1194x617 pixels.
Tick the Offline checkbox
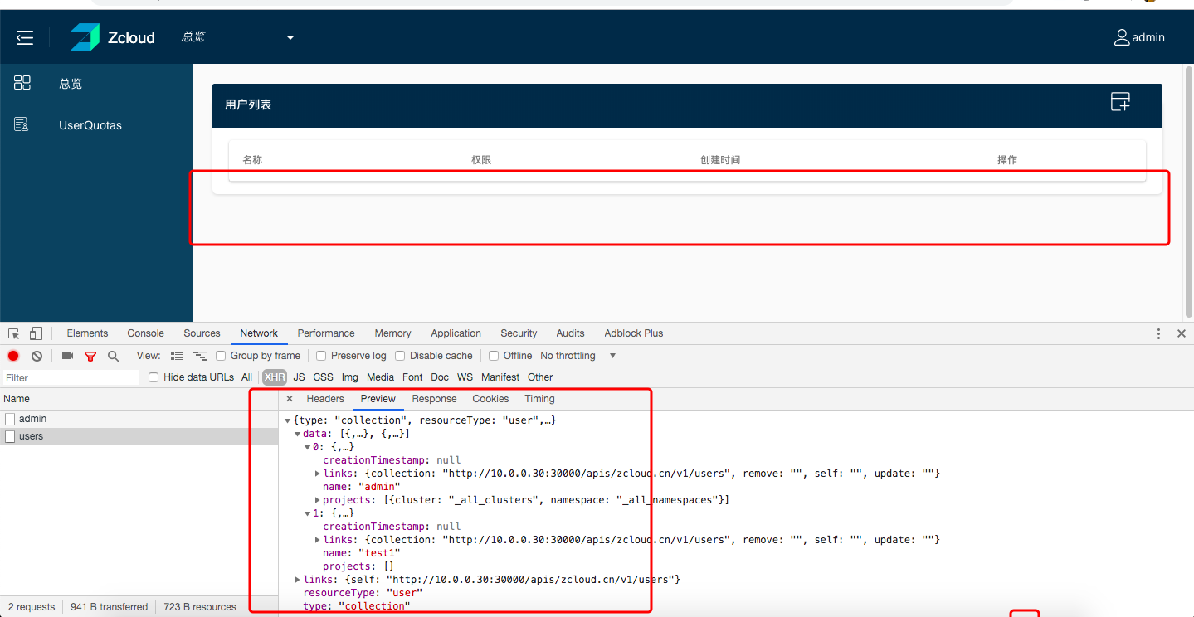(x=494, y=356)
